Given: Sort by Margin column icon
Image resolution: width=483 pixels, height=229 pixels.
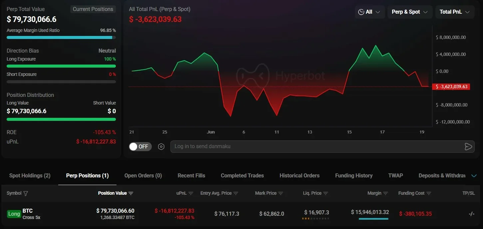Looking at the screenshot, I should pos(385,193).
